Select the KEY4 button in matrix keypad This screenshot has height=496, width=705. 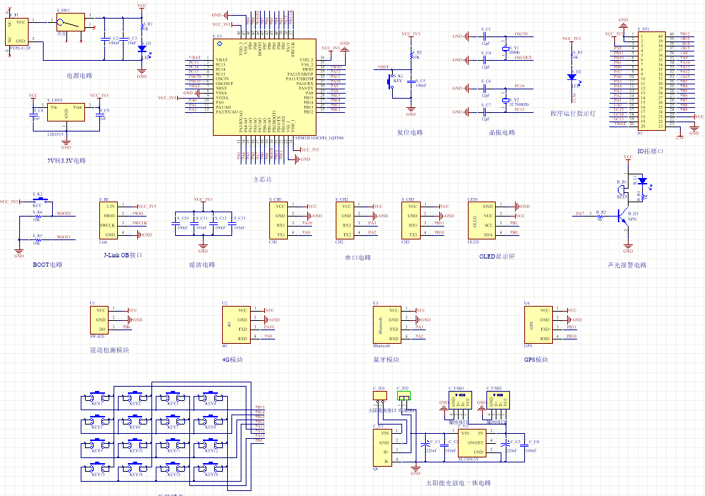[211, 397]
